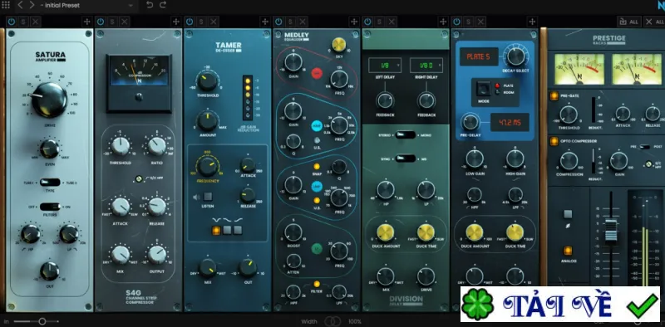
Task: Flip the Satura FILTERS off/on switch
Action: coord(50,207)
